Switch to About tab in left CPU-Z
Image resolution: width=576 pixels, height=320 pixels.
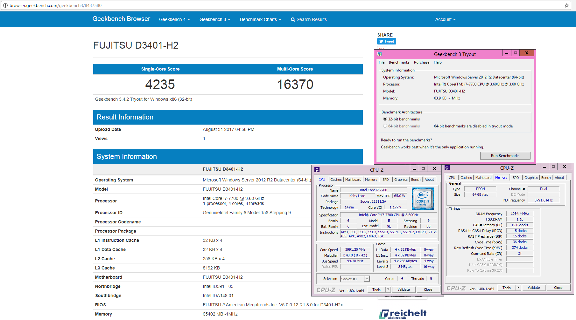[x=429, y=180]
